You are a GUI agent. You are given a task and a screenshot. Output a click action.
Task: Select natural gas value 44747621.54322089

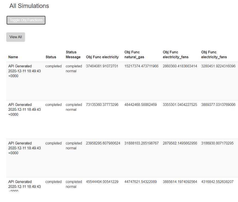pos(141,182)
